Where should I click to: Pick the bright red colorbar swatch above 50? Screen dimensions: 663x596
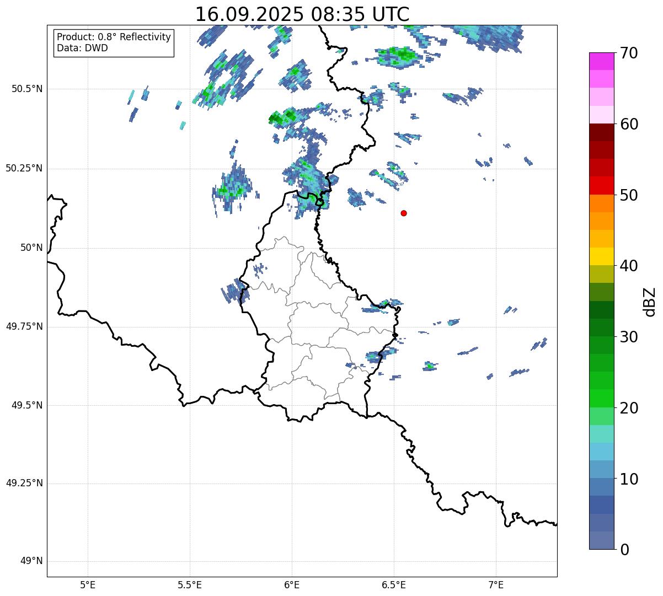601,185
